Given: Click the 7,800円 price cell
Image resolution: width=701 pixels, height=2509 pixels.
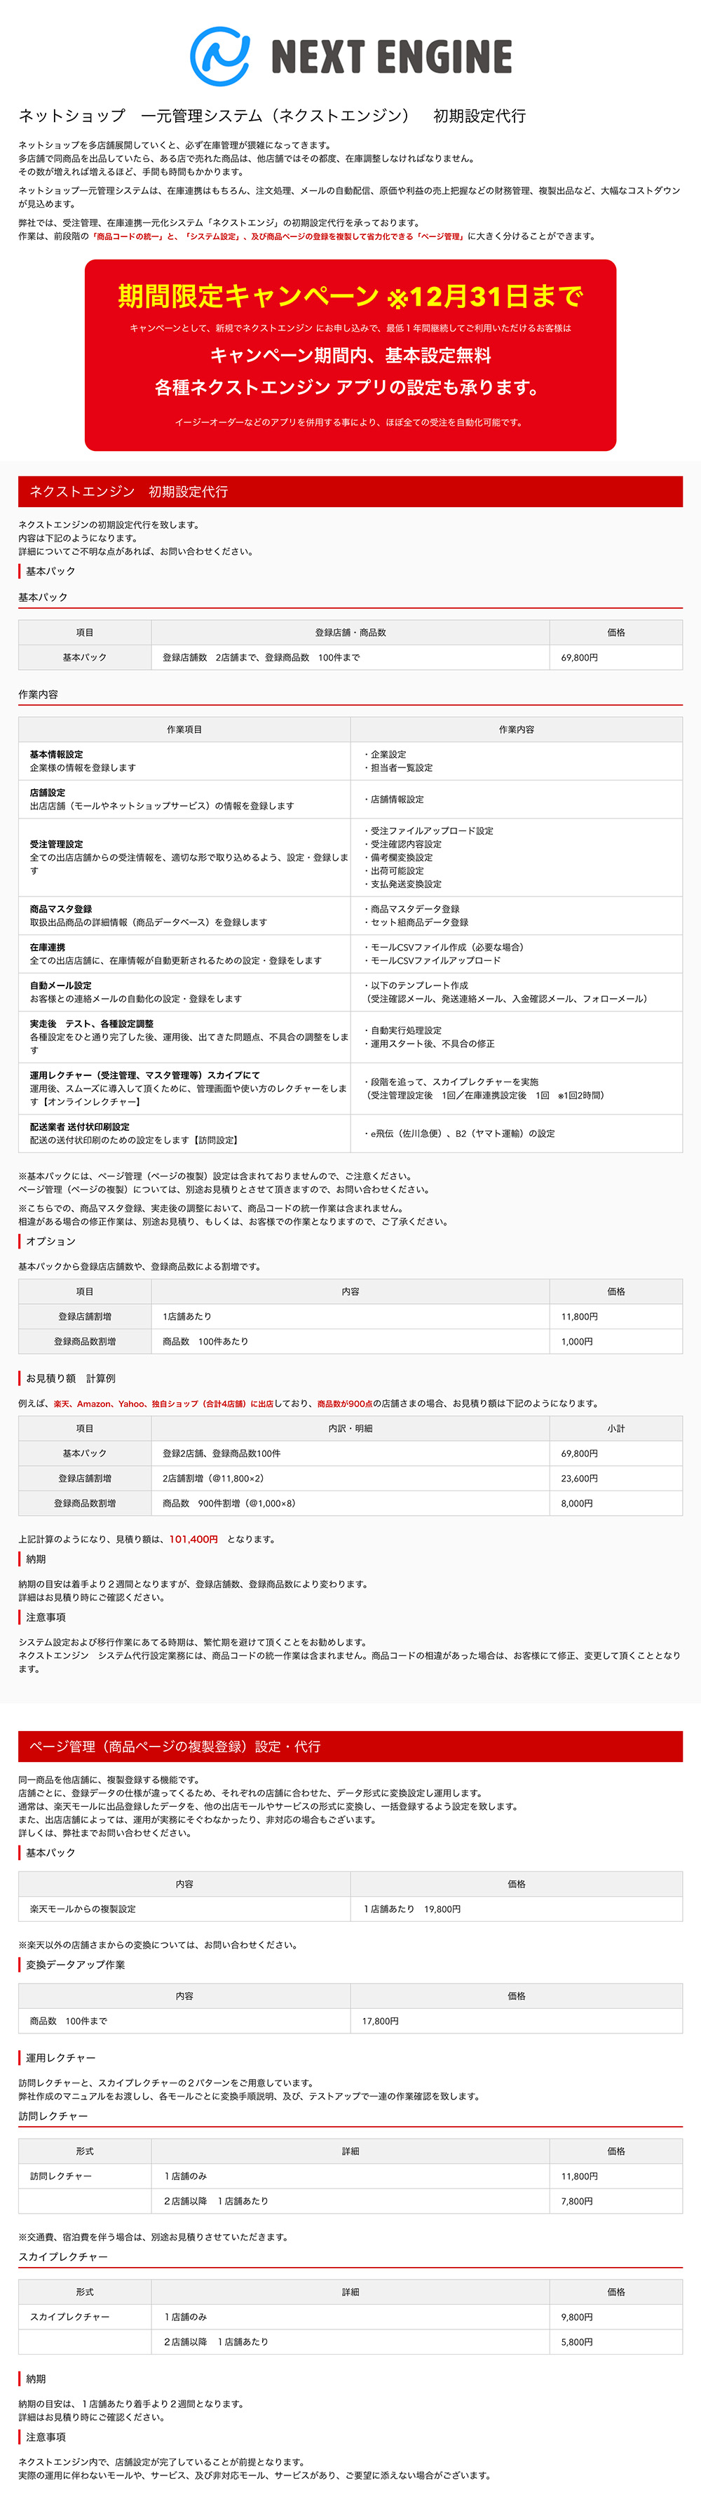Looking at the screenshot, I should 616,2201.
